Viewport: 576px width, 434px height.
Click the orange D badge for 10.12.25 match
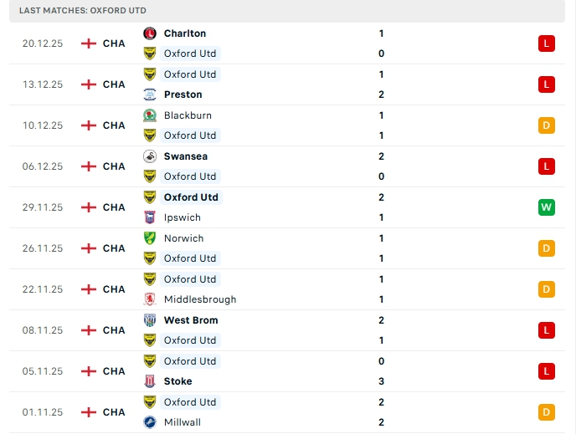point(547,125)
